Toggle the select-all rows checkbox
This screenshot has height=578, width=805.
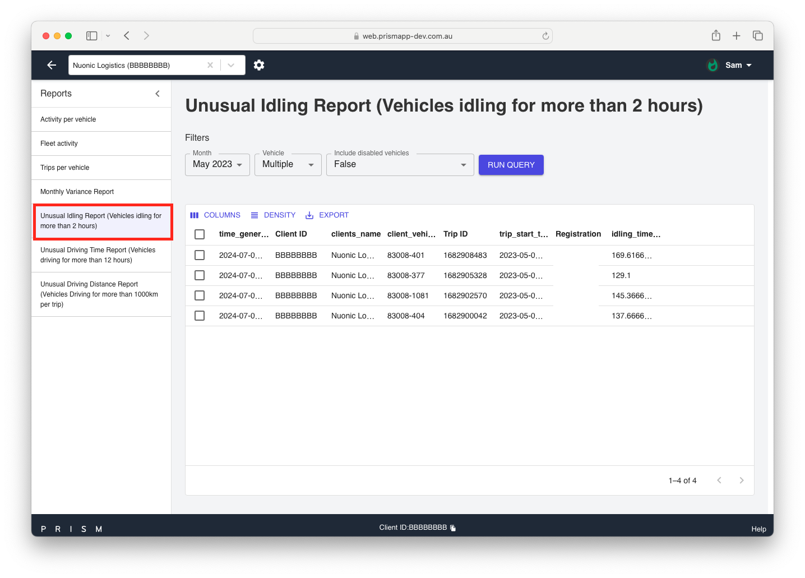coord(200,234)
